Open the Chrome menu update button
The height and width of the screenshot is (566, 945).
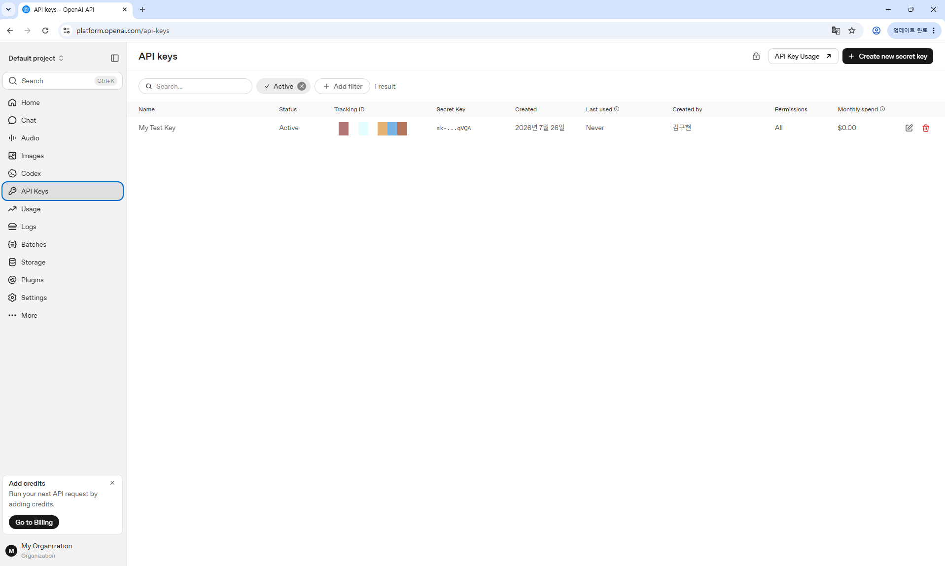tap(914, 31)
